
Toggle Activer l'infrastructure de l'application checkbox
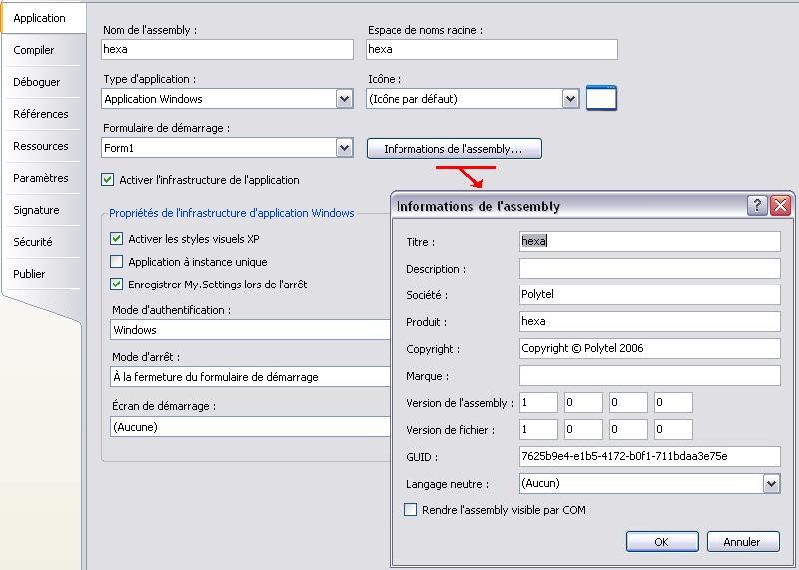coord(108,180)
